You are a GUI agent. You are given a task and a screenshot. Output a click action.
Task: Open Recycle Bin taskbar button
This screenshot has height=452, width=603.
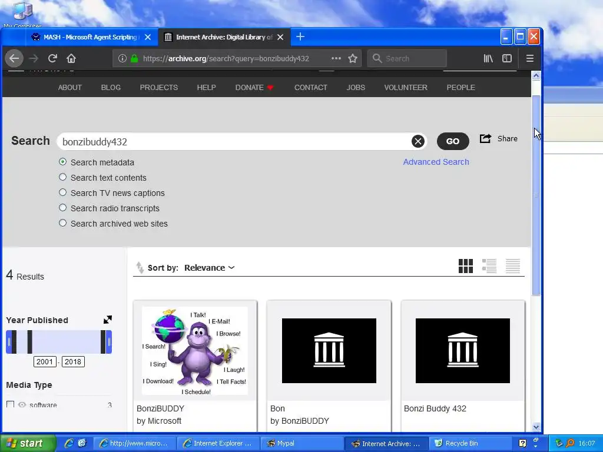[x=470, y=443]
